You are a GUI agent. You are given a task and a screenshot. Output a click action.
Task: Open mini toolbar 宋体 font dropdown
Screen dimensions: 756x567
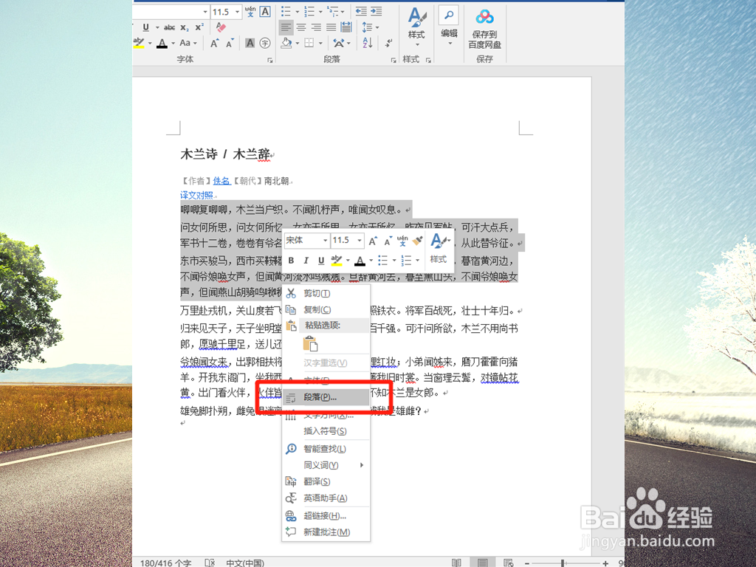(325, 240)
